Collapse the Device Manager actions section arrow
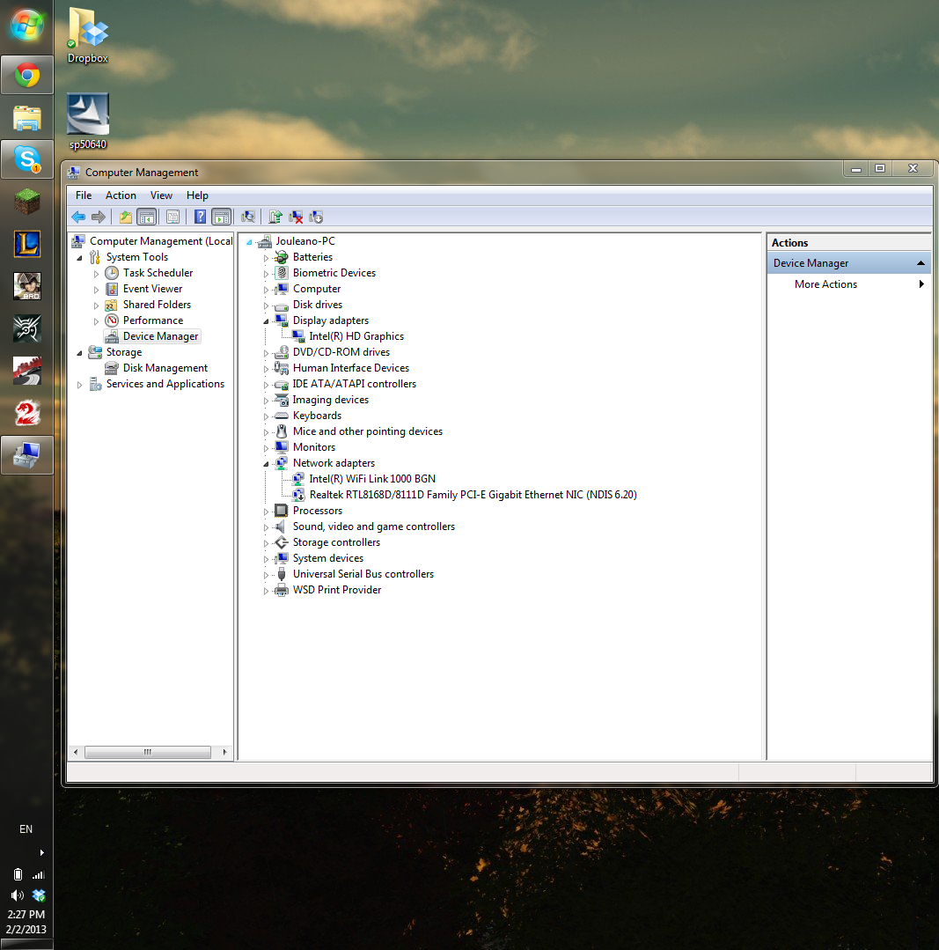 point(921,263)
